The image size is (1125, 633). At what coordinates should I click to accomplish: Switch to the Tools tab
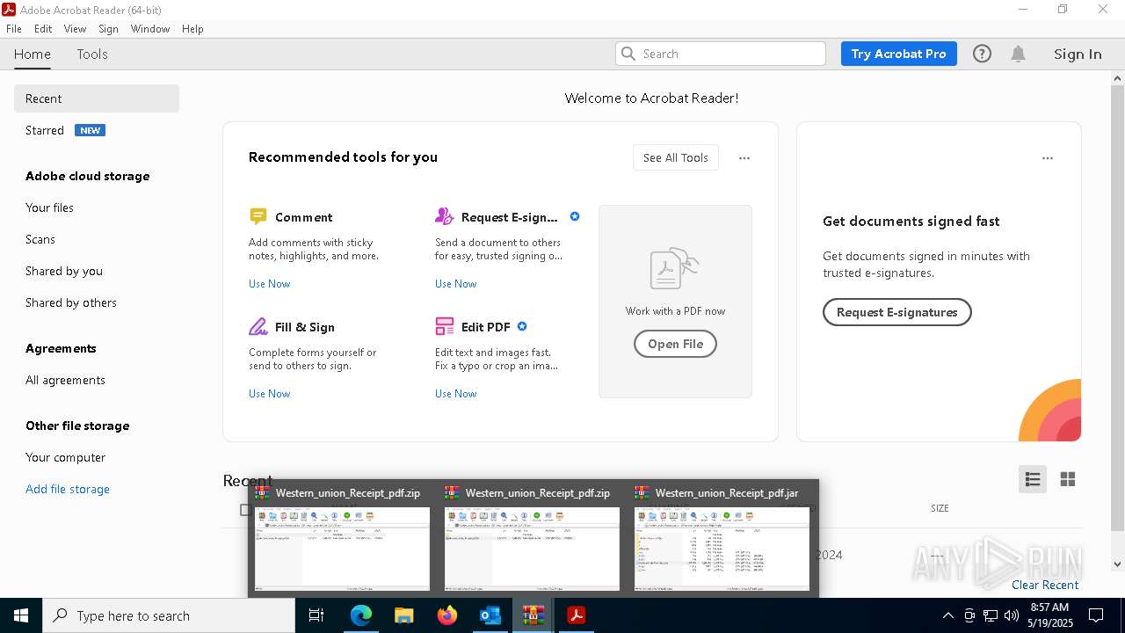tap(92, 54)
